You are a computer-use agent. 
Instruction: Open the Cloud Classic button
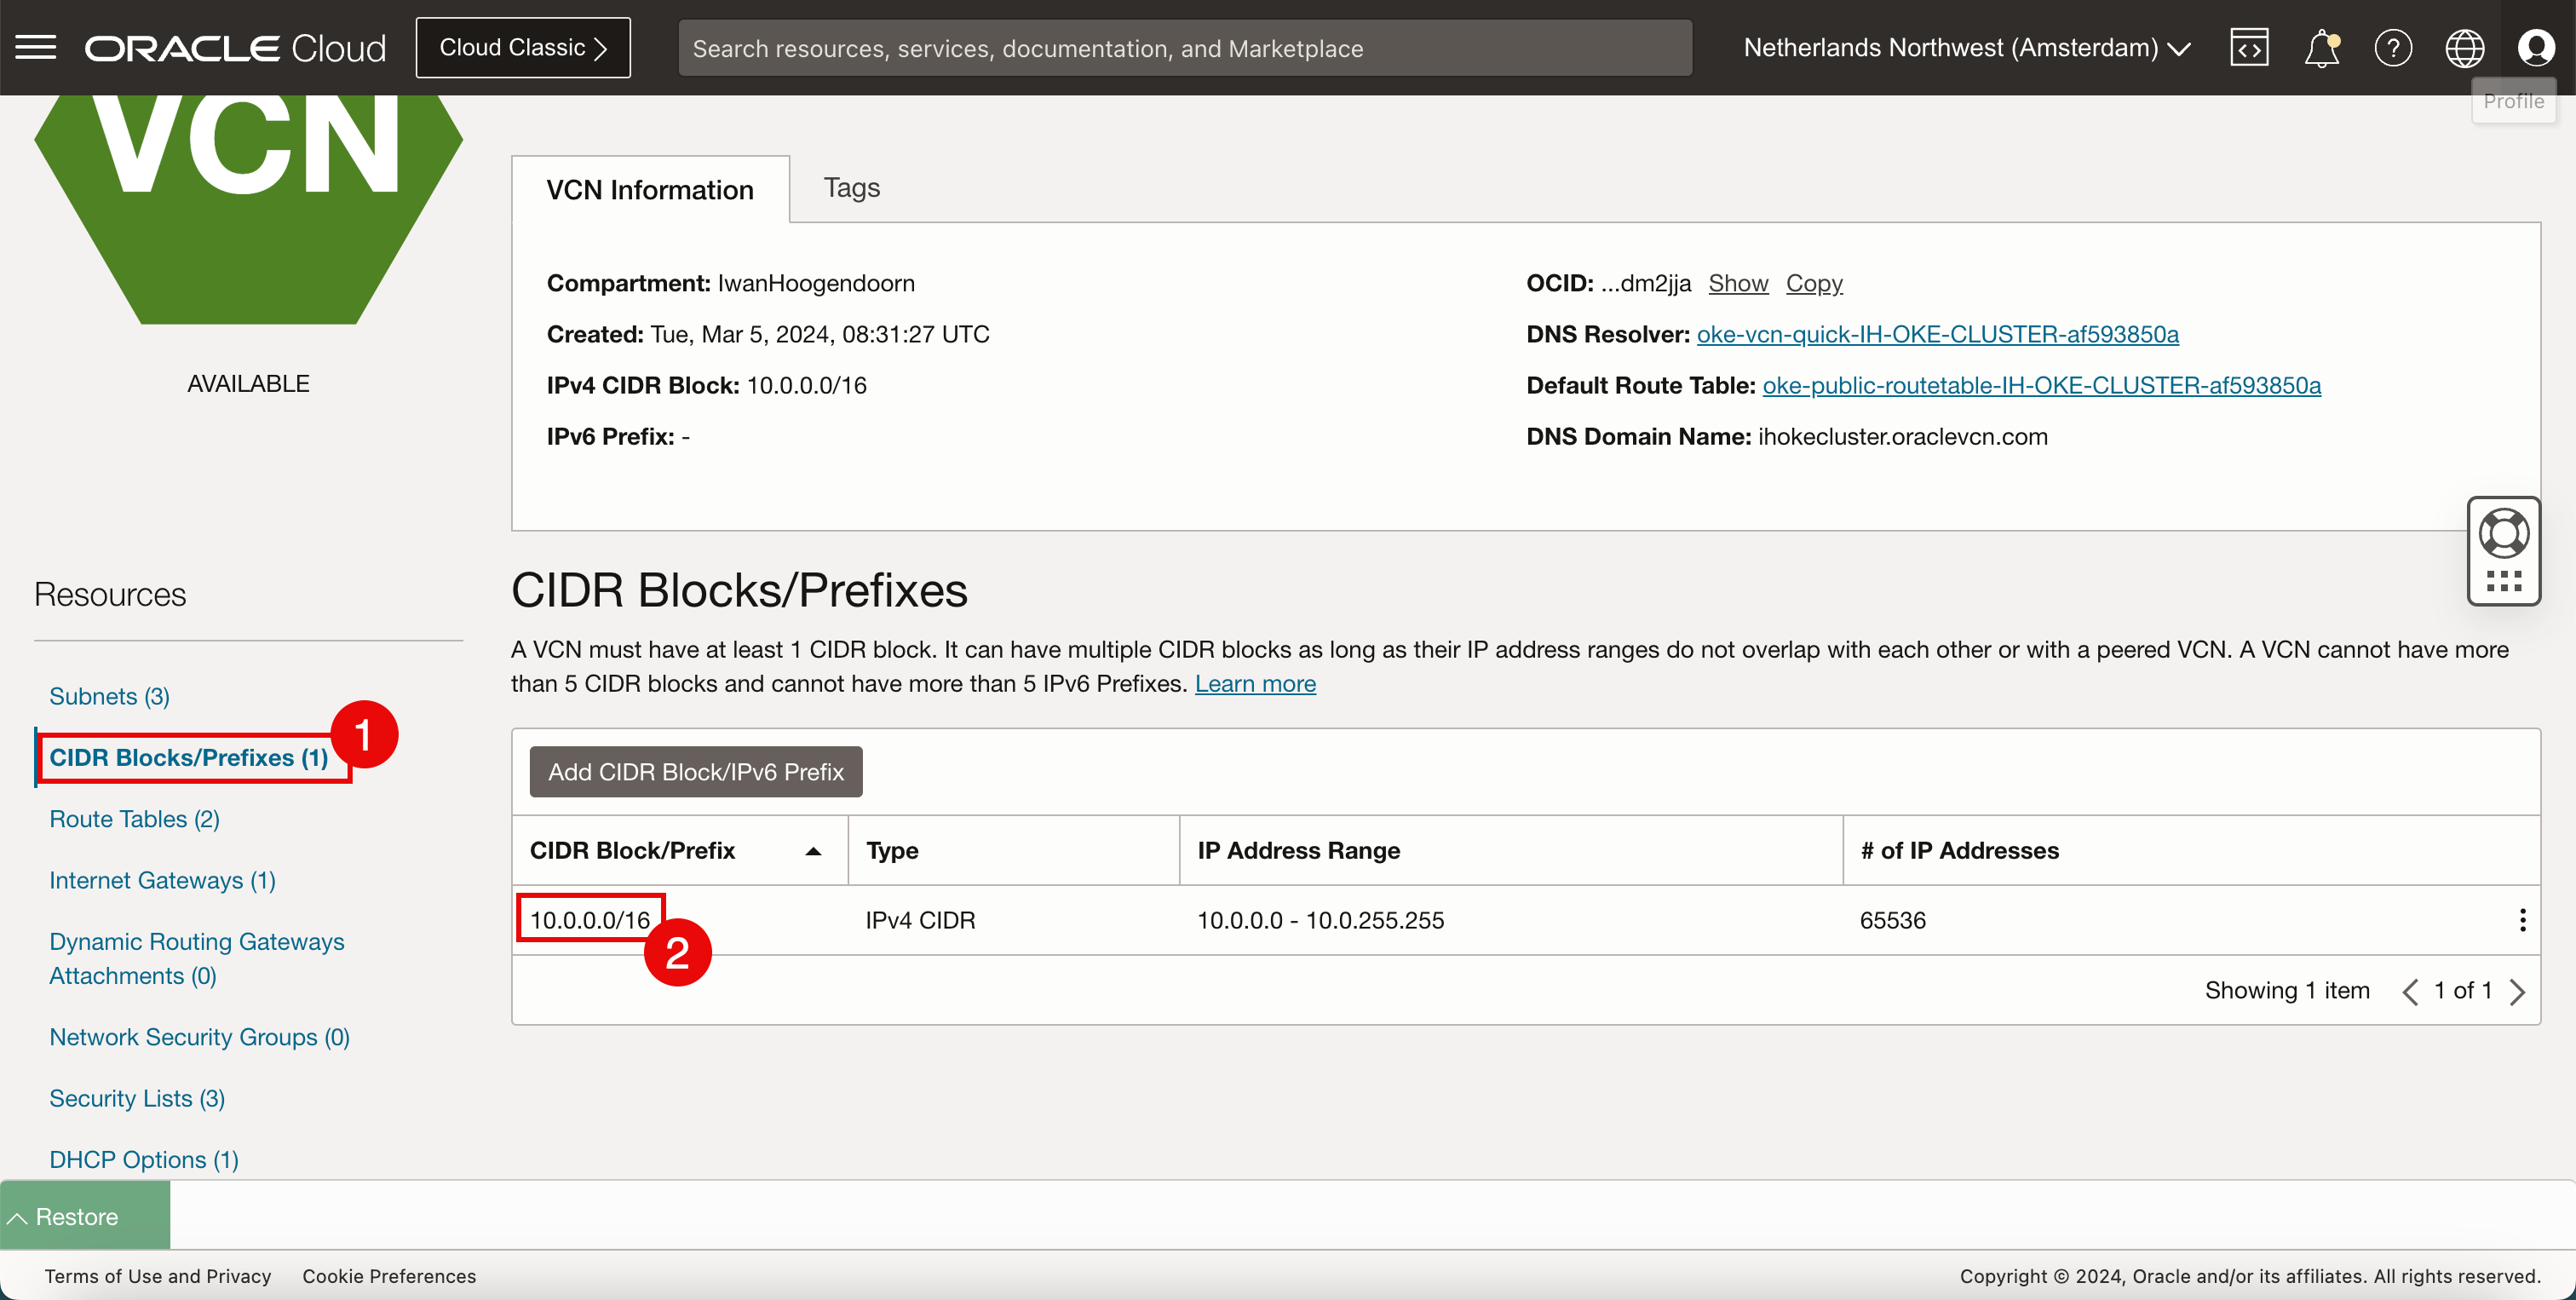523,47
